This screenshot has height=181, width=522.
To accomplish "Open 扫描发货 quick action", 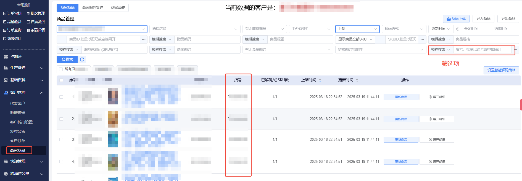I will [x=36, y=22].
